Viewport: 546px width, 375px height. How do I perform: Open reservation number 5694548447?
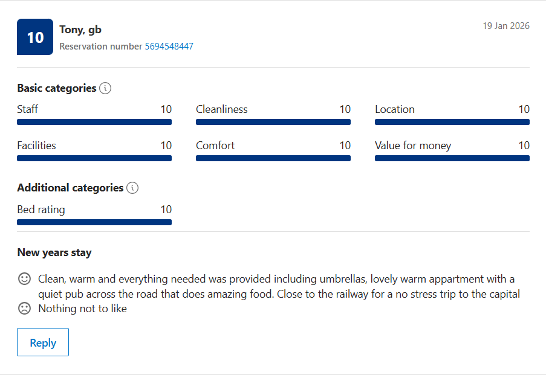point(169,46)
